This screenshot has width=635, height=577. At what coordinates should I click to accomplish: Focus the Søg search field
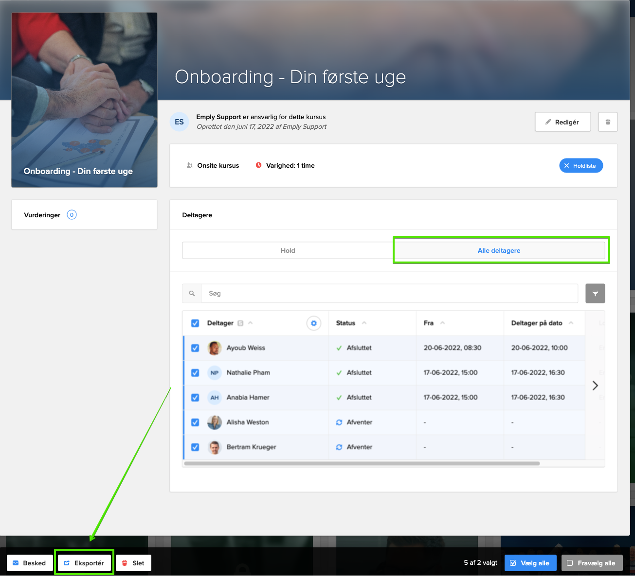[x=389, y=294]
